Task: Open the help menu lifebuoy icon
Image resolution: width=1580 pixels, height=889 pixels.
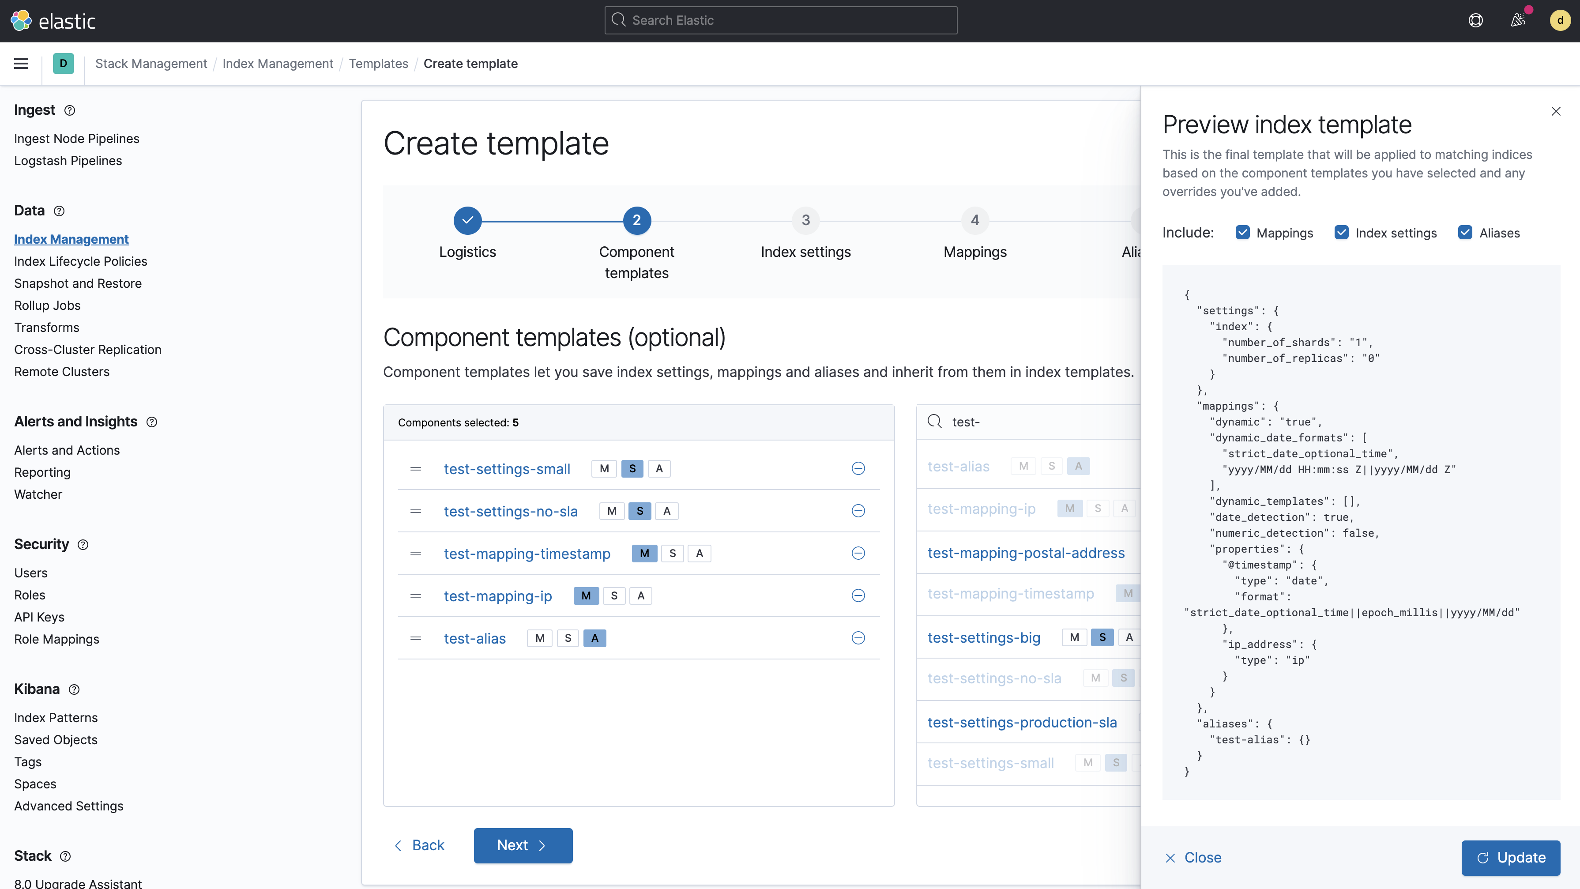Action: (1476, 20)
